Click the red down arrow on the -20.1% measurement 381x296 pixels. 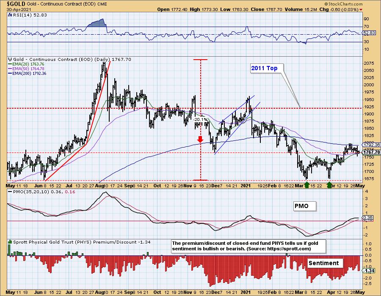200,139
